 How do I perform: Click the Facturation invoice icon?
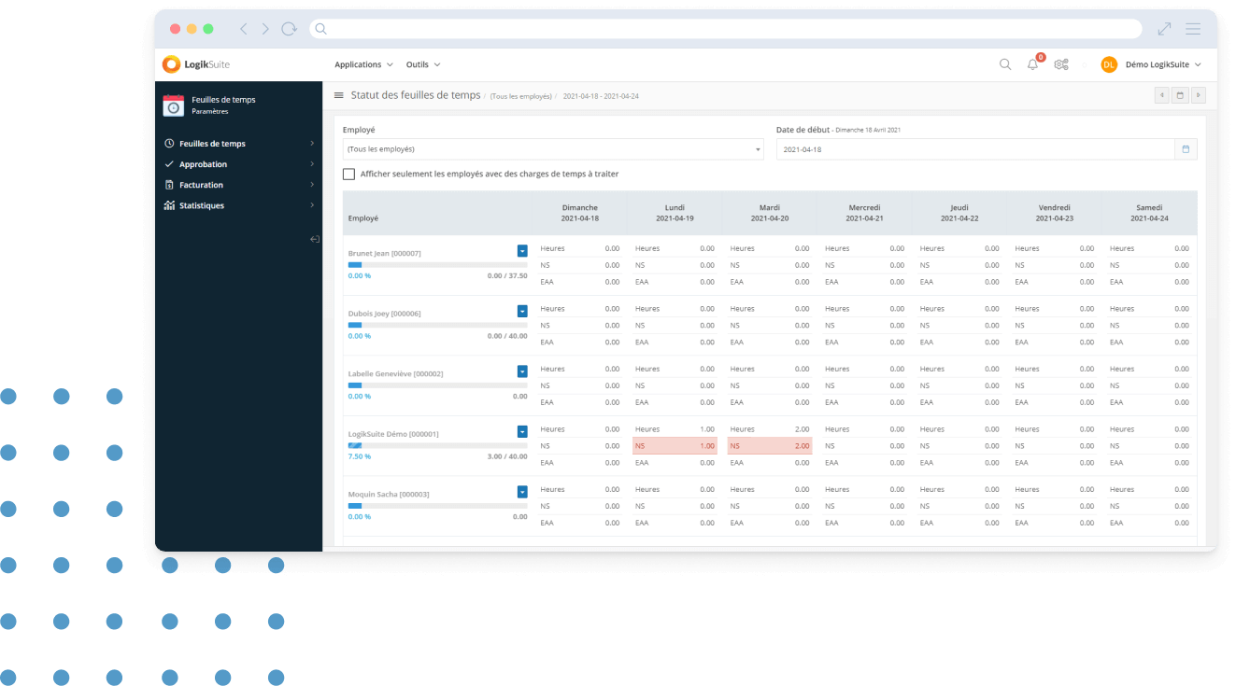coord(169,185)
